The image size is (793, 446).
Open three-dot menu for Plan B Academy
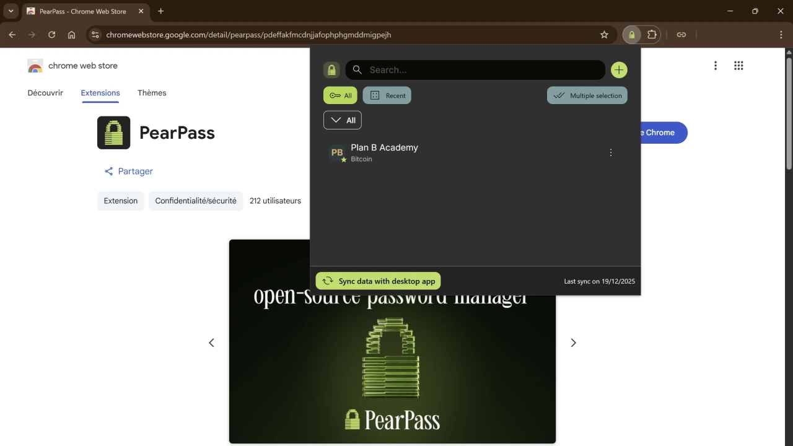pos(610,152)
